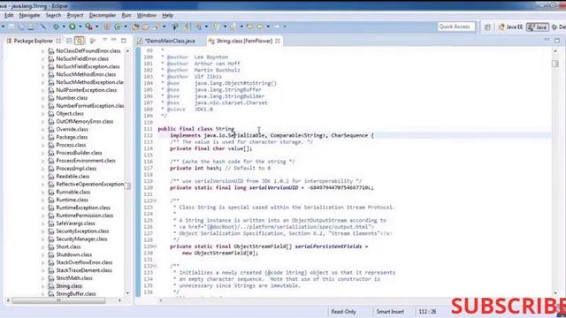
Task: Maximize the Package Explorer panel
Action: click(x=124, y=41)
